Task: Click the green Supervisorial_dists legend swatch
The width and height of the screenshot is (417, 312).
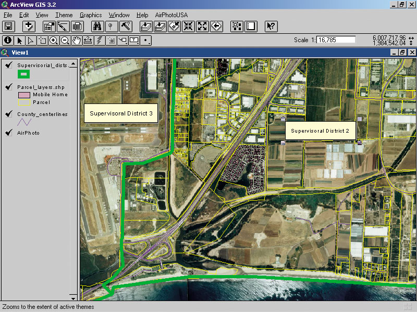Action: 23,74
